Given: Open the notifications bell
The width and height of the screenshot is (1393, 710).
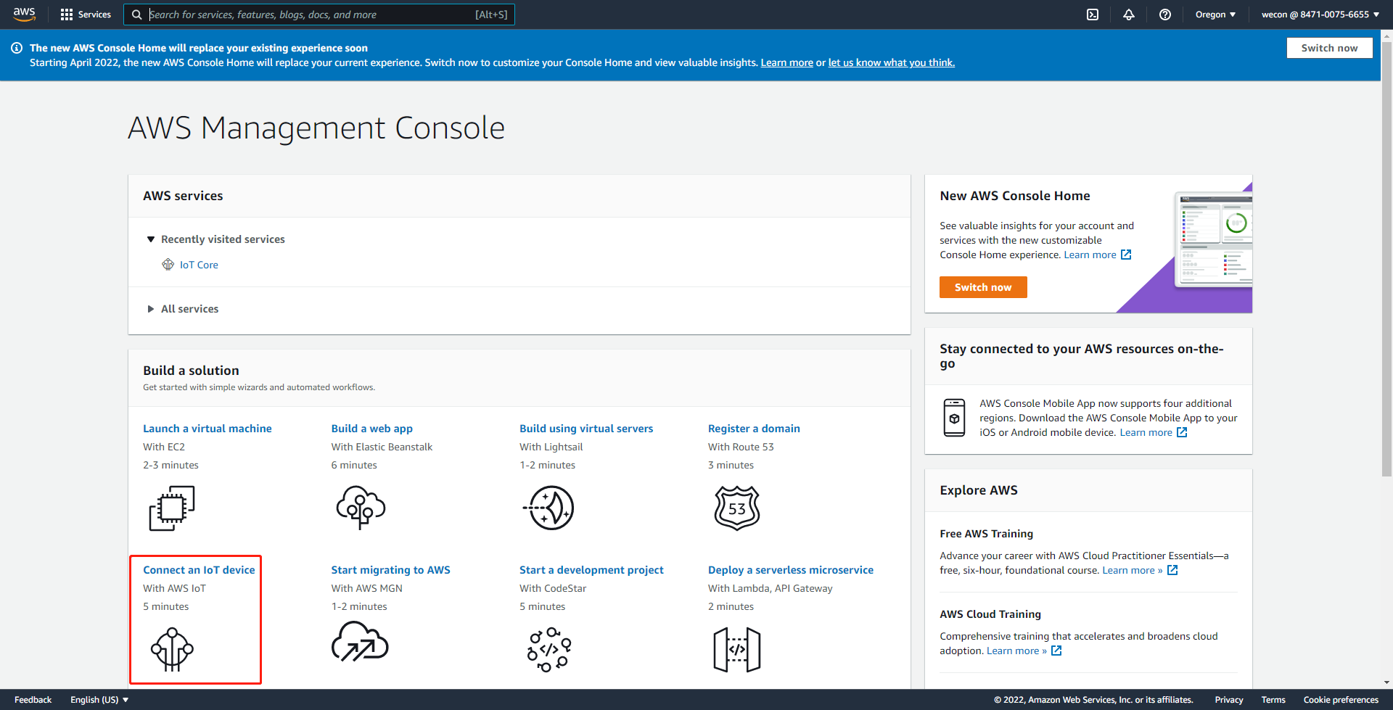Looking at the screenshot, I should pyautogui.click(x=1129, y=15).
